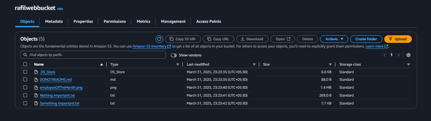Go to previous page arrow

[385, 55]
